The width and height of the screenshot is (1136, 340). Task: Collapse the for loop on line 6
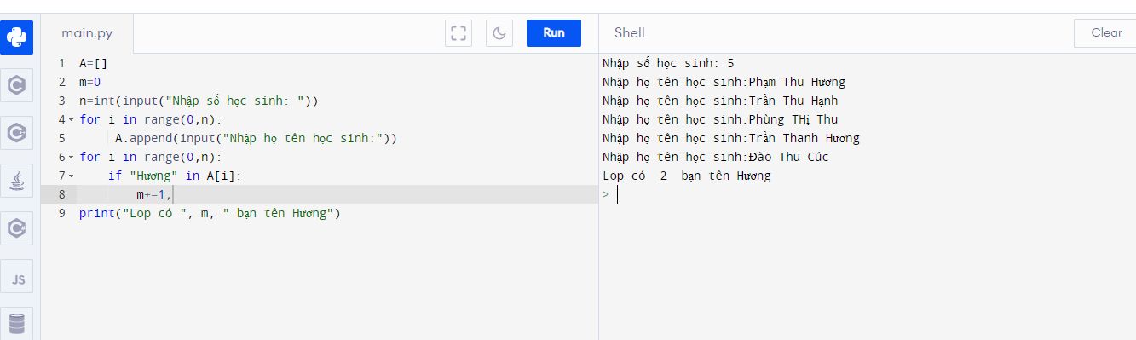tap(71, 157)
